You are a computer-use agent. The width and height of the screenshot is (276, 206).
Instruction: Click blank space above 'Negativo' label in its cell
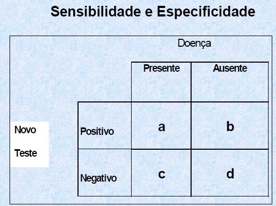click(105, 161)
